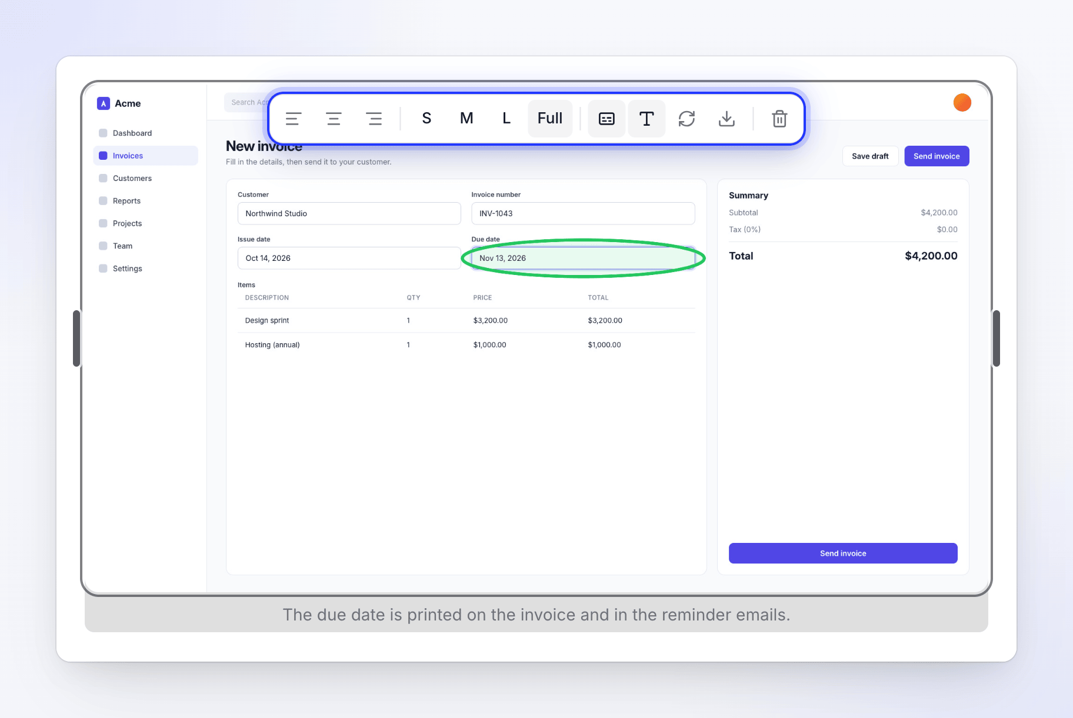1073x718 pixels.
Task: Open Settings in the sidebar
Action: pos(145,269)
